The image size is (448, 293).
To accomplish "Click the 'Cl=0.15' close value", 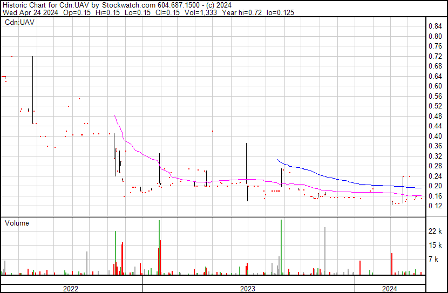I will click(x=167, y=12).
